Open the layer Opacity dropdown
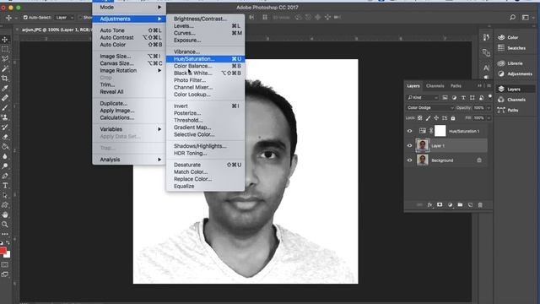Image resolution: width=540 pixels, height=304 pixels. click(x=489, y=108)
